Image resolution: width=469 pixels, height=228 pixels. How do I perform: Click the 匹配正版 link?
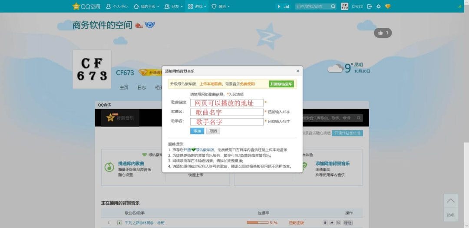click(x=297, y=223)
